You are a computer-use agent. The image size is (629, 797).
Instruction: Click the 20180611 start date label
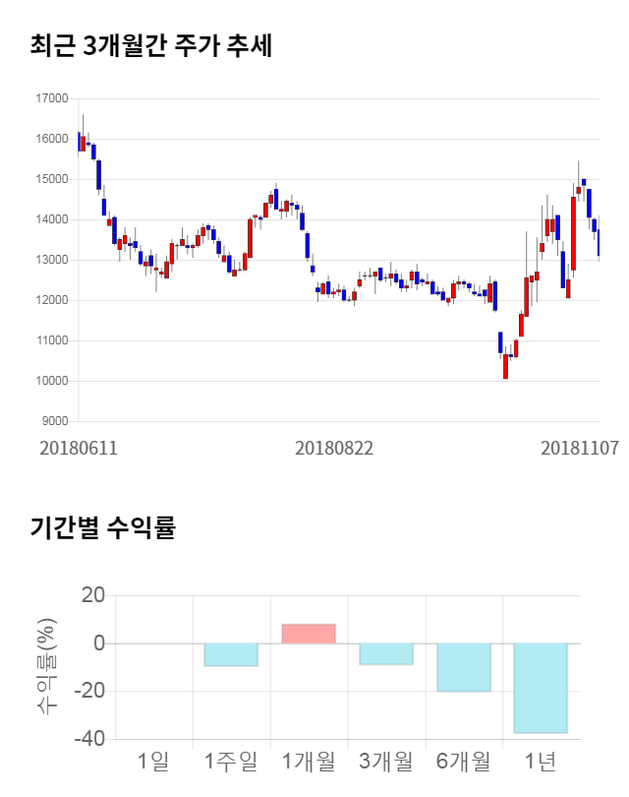point(79,447)
